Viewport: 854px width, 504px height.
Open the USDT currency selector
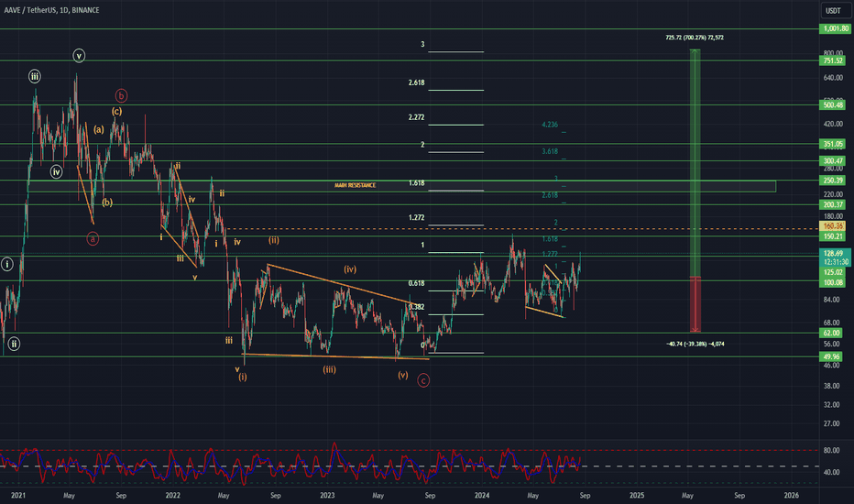tap(833, 10)
